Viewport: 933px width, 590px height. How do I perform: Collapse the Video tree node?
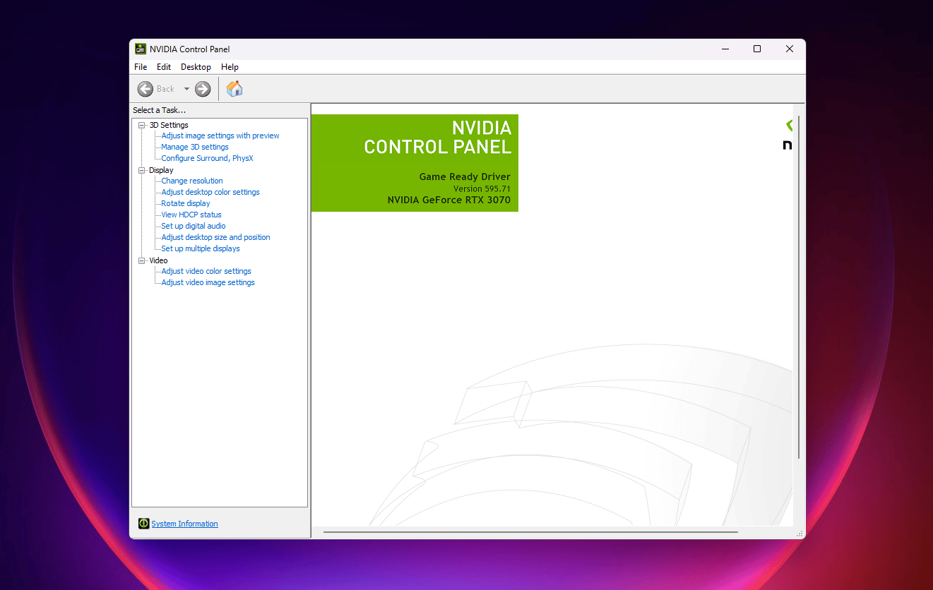[x=142, y=260]
